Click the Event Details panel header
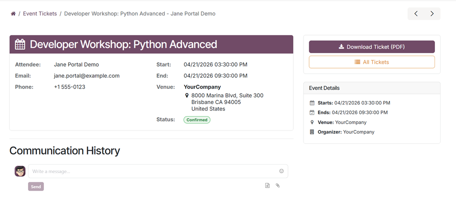Screen dimensions: 456x201 click(371, 88)
